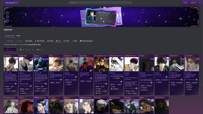Click the icon button right of Register
Viewport: 203px width, 114px height.
[200, 3]
